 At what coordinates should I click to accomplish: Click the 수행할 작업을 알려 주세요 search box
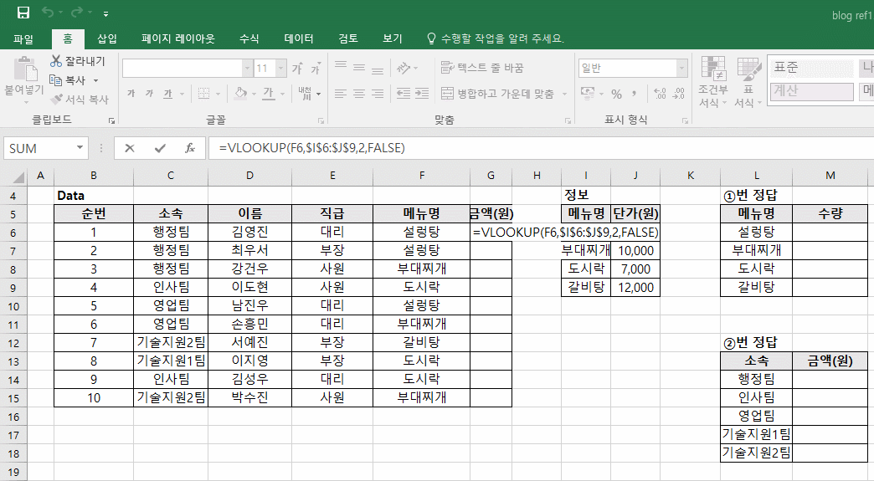[x=496, y=38]
